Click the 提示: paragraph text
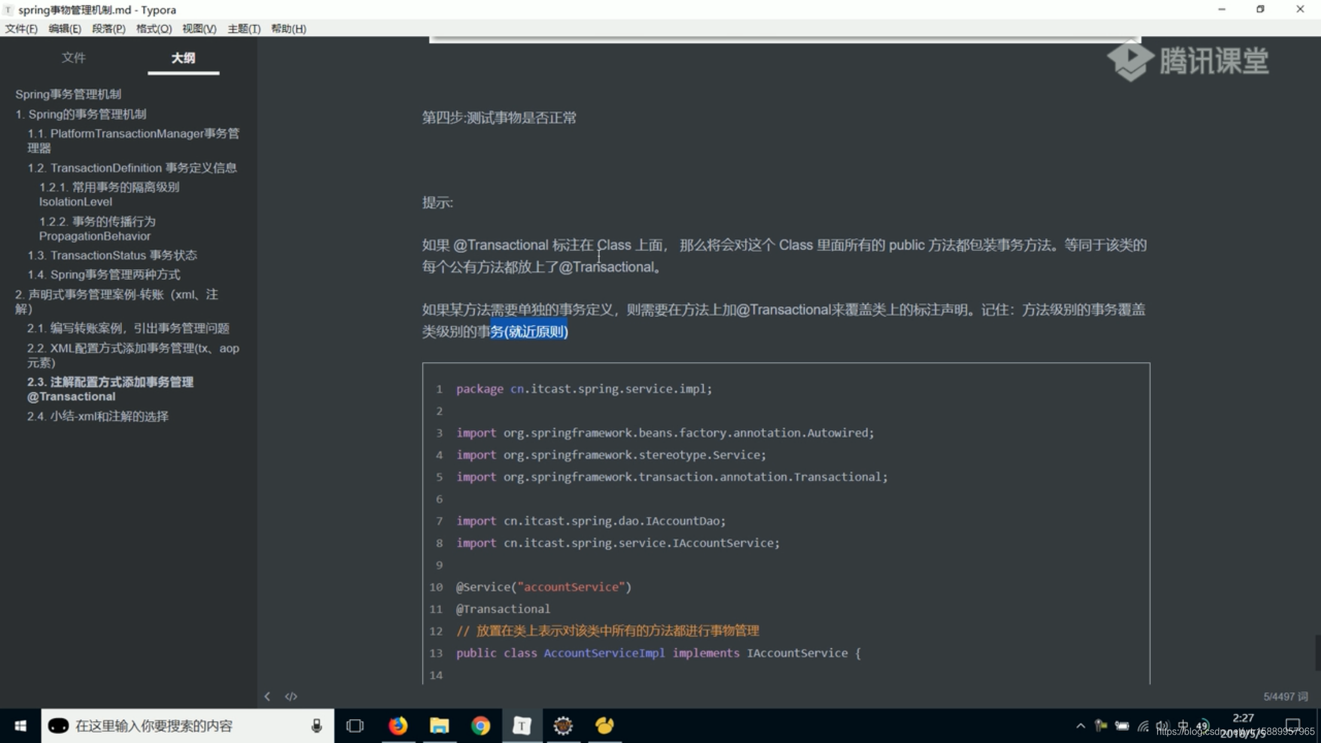The width and height of the screenshot is (1321, 743). pyautogui.click(x=437, y=203)
